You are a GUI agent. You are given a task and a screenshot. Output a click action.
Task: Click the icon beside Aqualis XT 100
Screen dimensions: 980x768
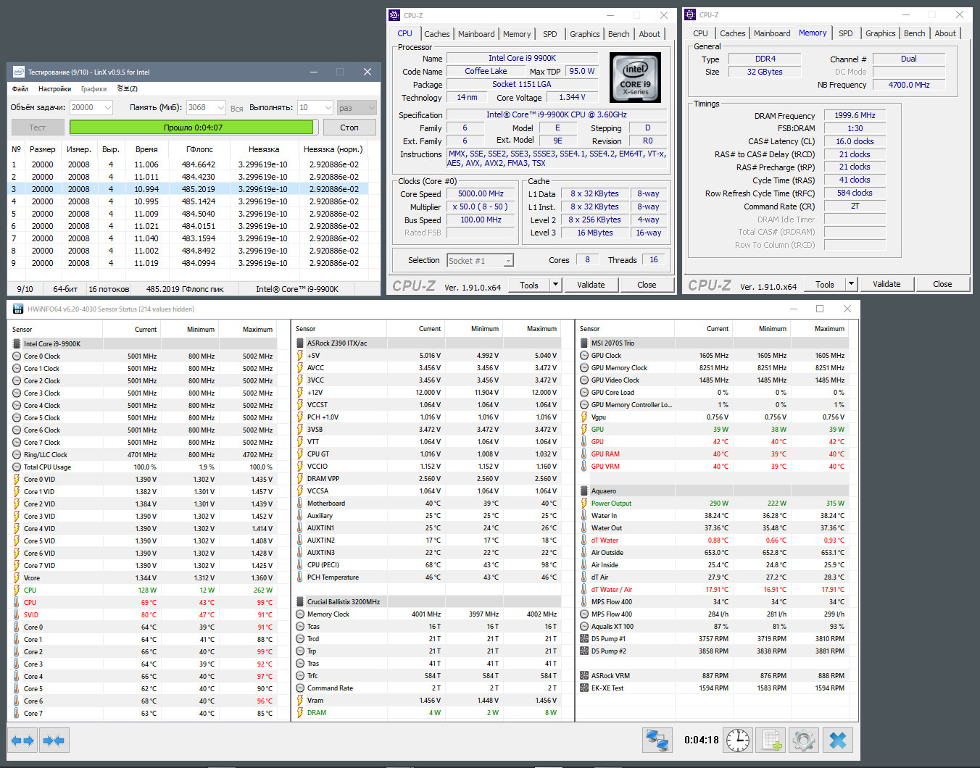point(584,627)
